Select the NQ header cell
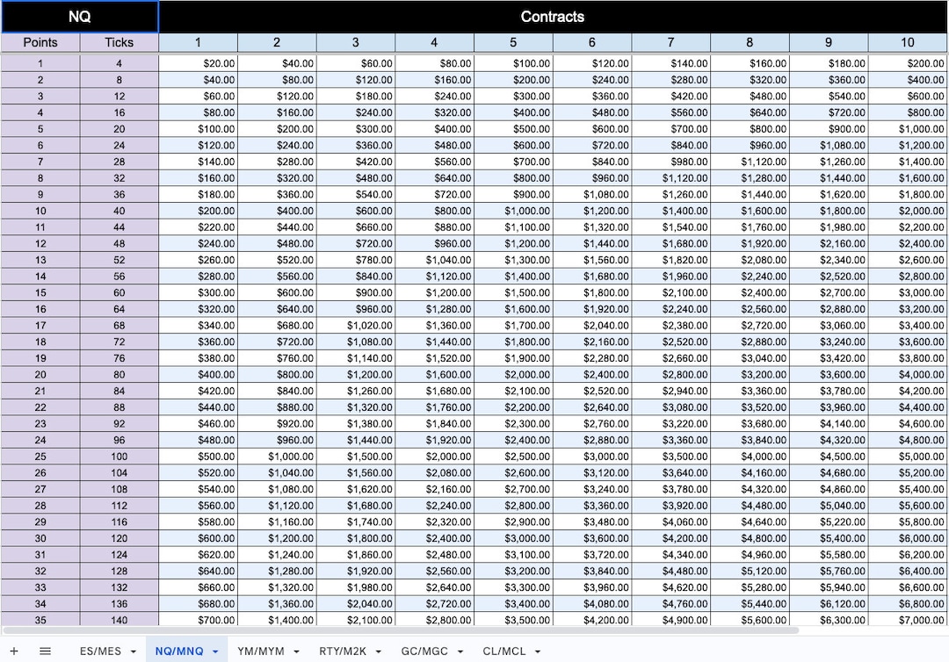The image size is (949, 662). tap(78, 16)
